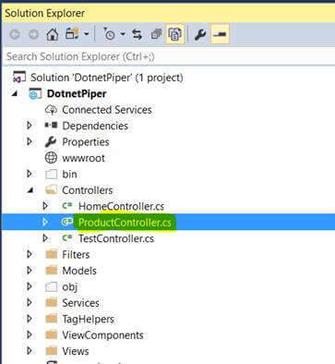Click the wwwroot globe icon
This screenshot has width=335, height=364.
[x=51, y=158]
